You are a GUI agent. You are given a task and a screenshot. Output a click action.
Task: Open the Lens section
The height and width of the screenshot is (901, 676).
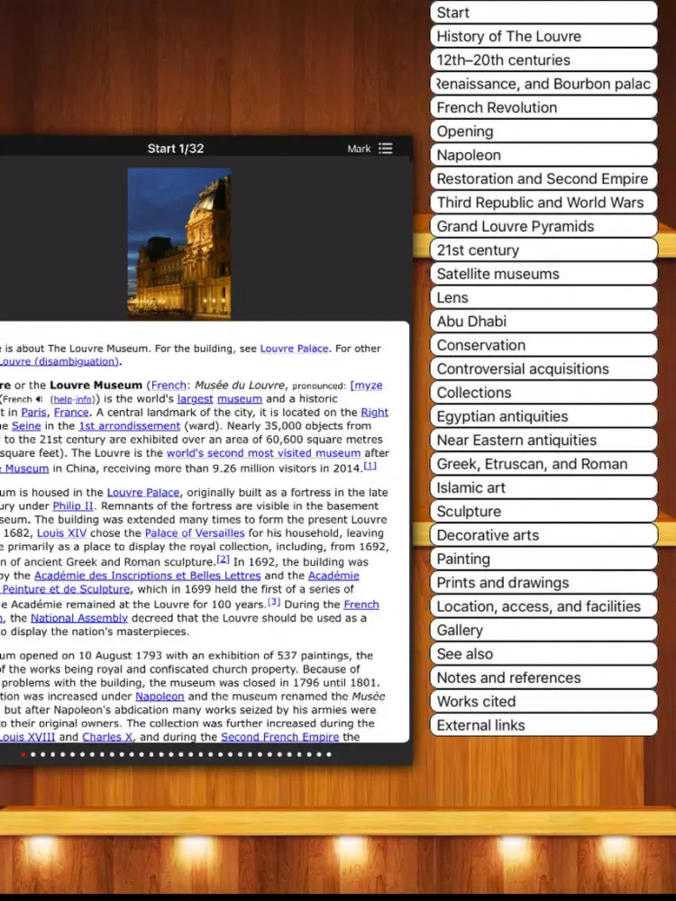pyautogui.click(x=544, y=297)
